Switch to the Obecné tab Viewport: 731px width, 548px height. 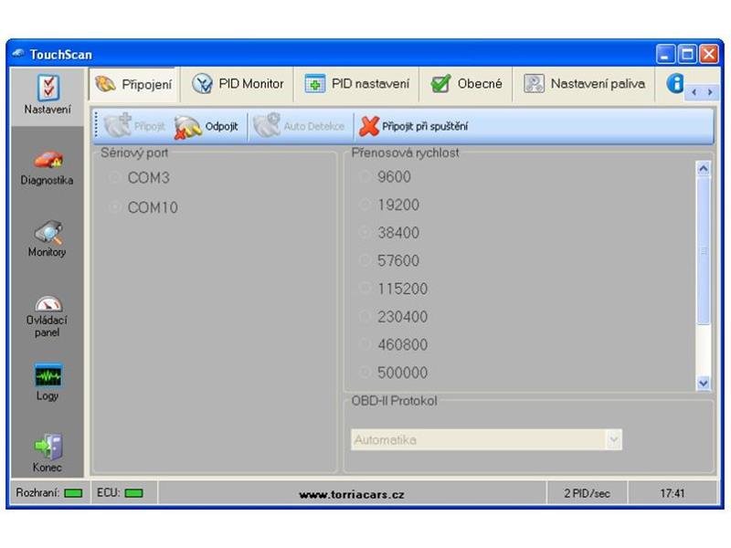(466, 84)
